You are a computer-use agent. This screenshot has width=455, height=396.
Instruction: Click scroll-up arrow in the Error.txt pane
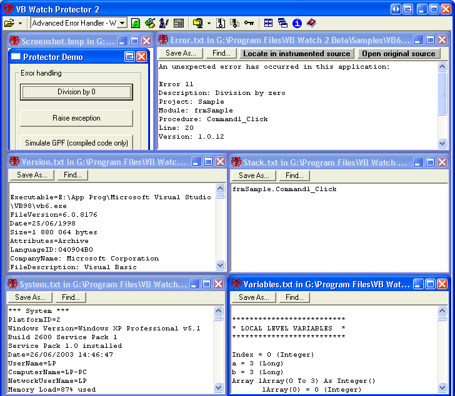point(442,67)
